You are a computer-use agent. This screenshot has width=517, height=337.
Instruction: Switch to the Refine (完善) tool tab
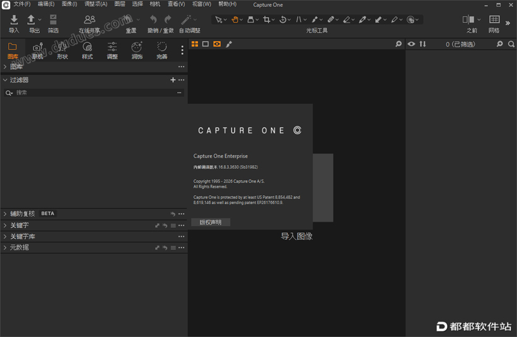pyautogui.click(x=161, y=51)
